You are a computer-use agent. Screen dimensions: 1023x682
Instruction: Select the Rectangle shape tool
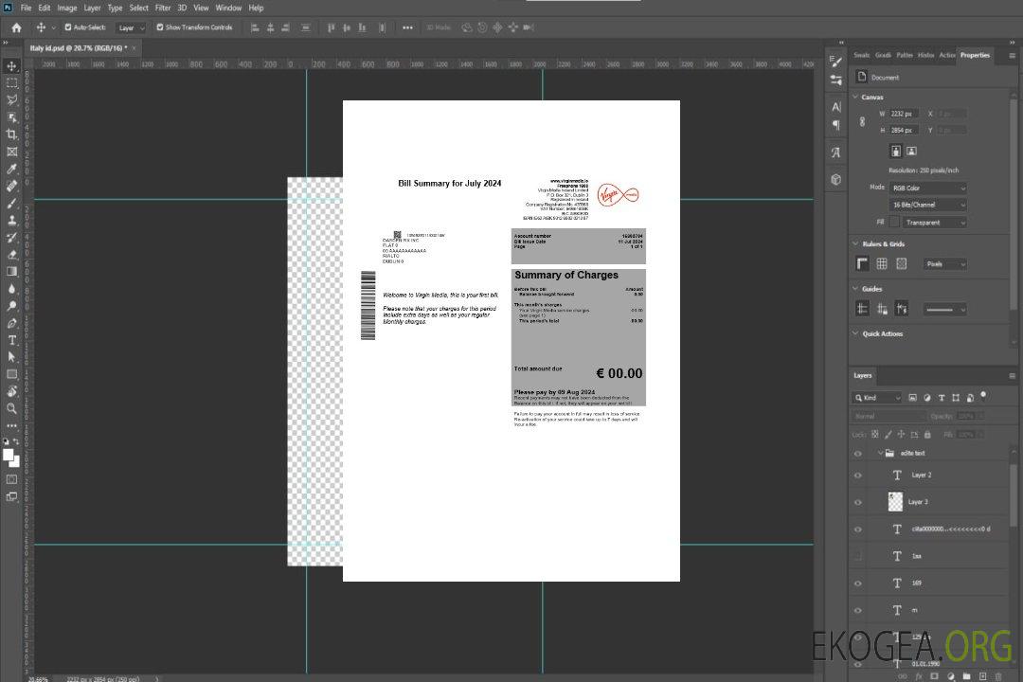point(11,374)
